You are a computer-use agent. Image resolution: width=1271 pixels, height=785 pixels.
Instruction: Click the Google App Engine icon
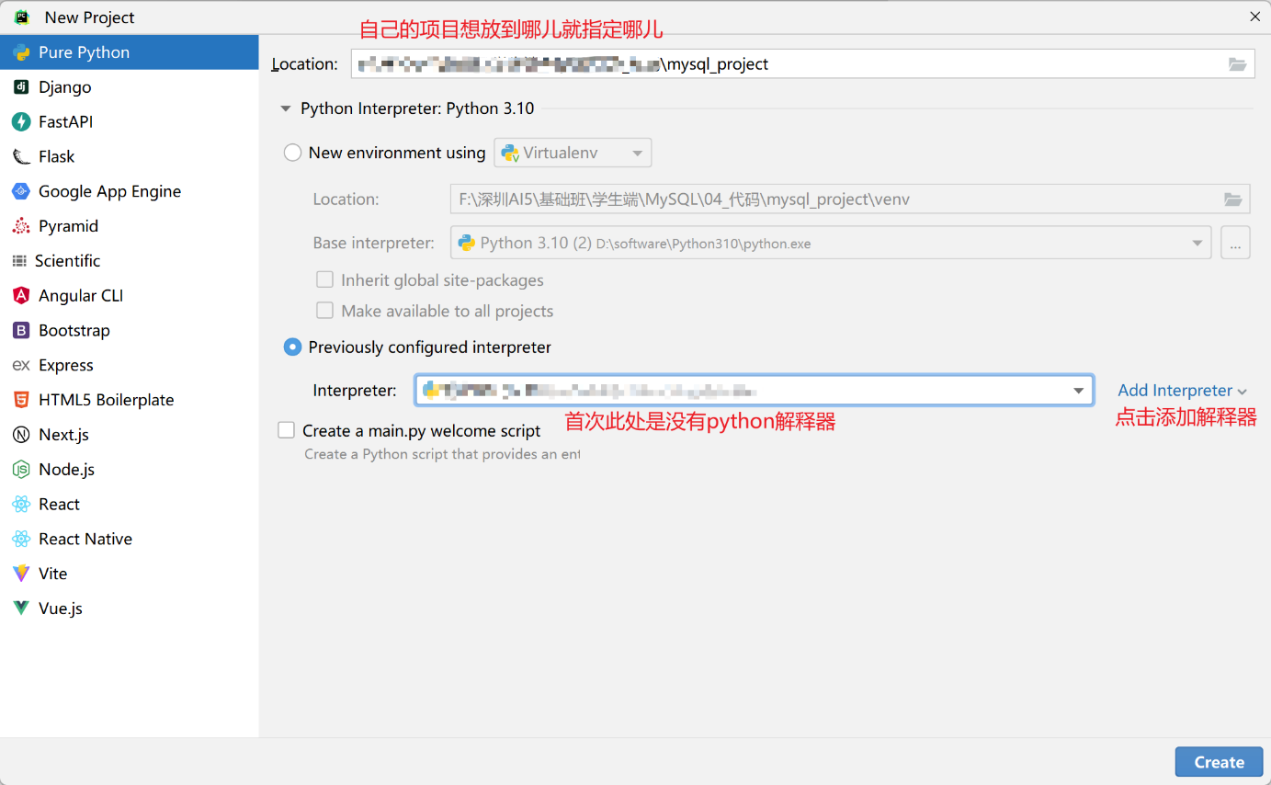[21, 191]
